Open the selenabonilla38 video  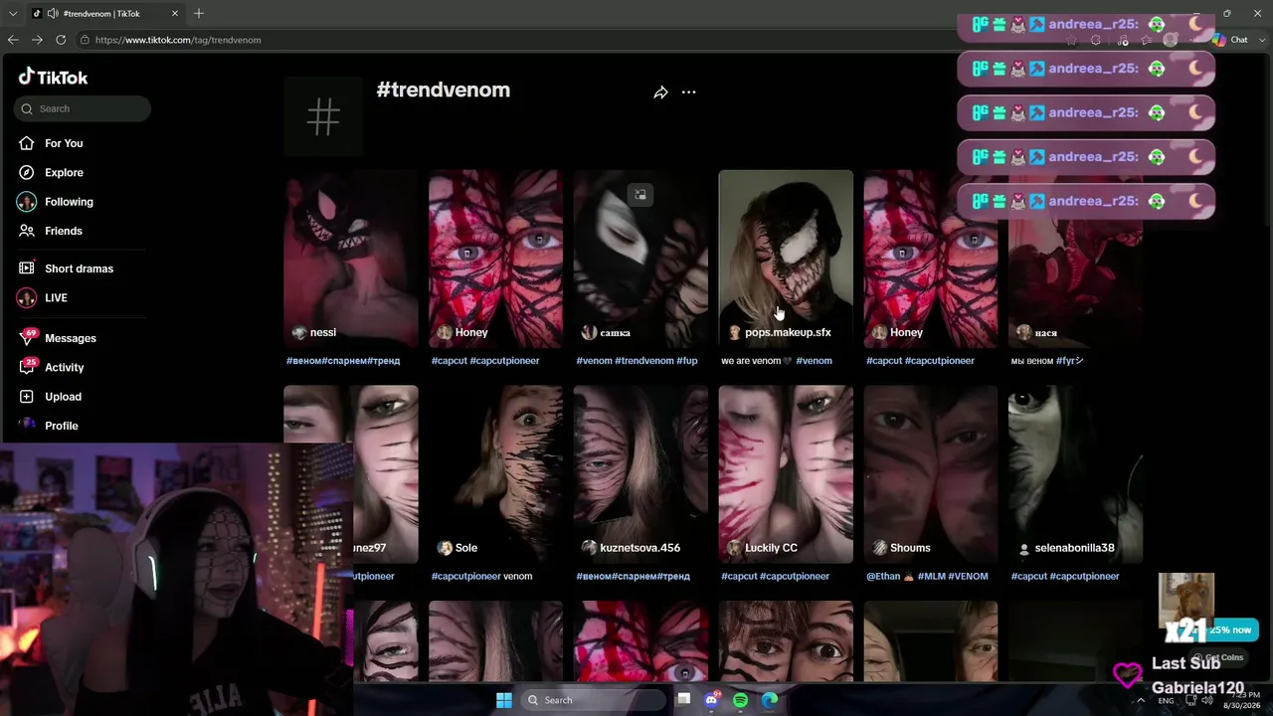click(1075, 474)
